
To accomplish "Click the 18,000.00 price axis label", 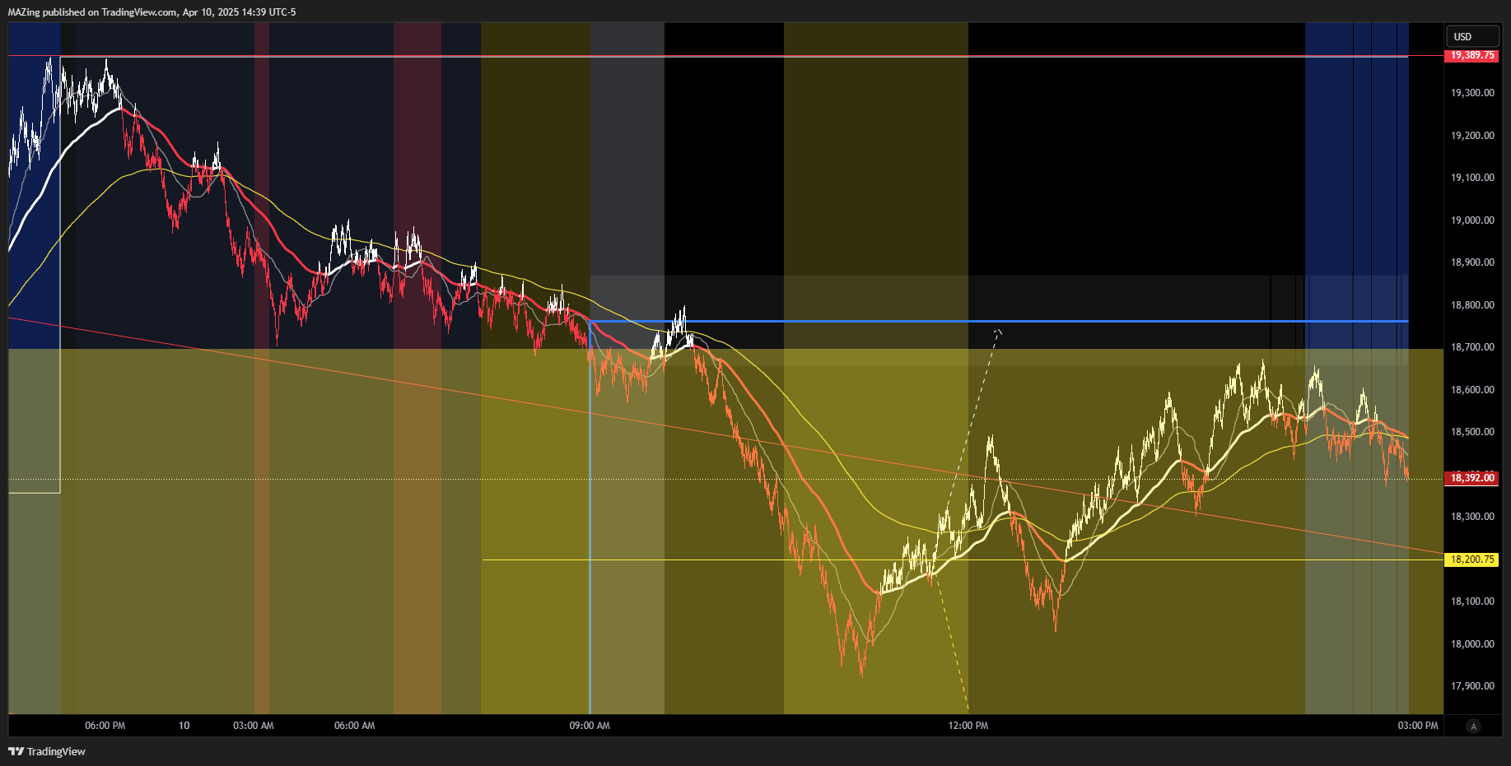I will pyautogui.click(x=1472, y=644).
